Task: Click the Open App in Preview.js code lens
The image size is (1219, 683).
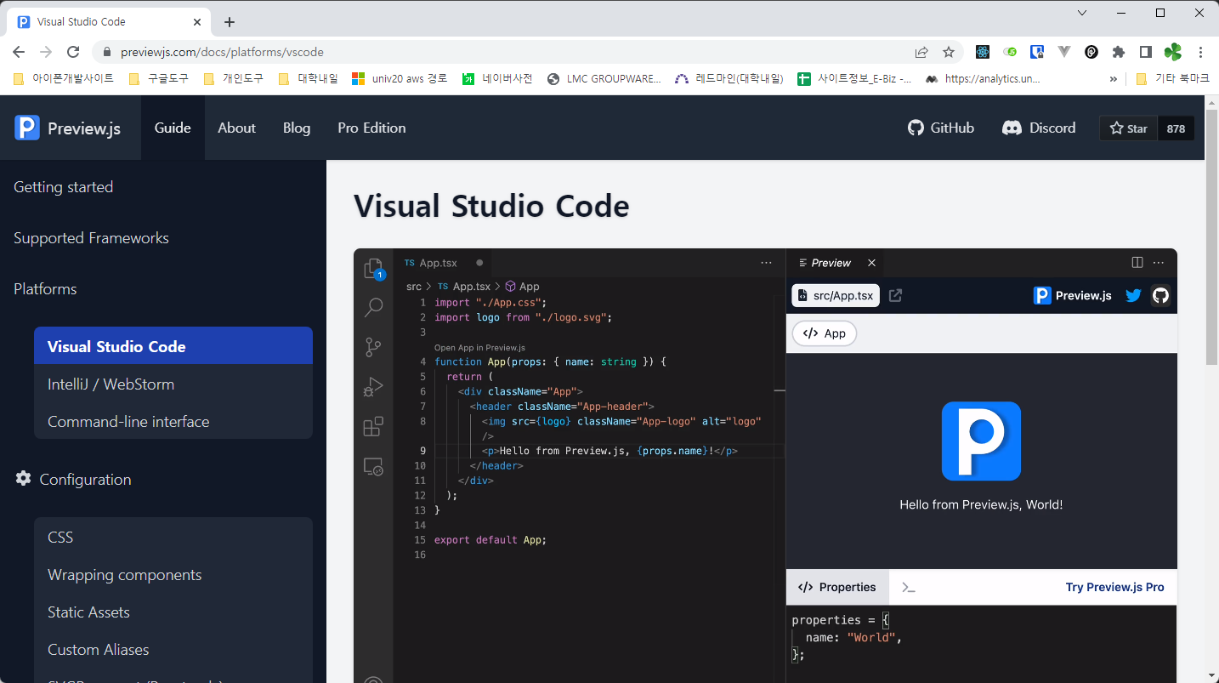Action: point(479,347)
